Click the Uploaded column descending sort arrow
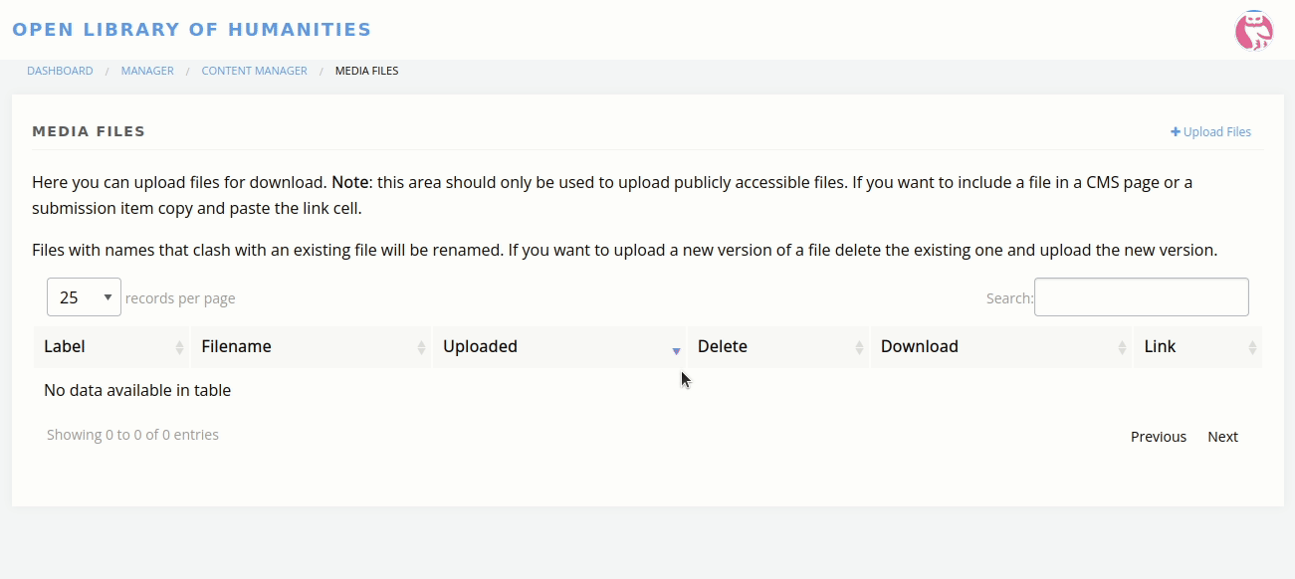Viewport: 1295px width, 579px height. point(676,350)
